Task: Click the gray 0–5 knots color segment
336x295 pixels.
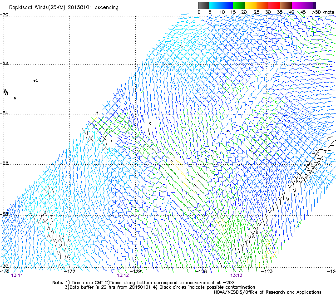Action: (203, 5)
